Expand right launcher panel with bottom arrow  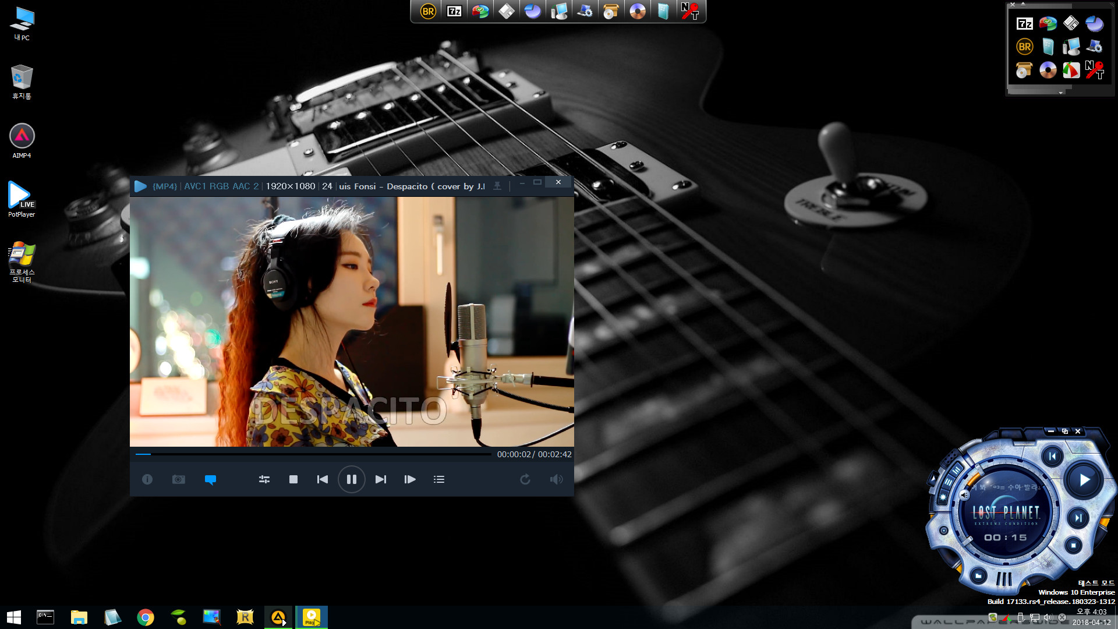click(1060, 92)
